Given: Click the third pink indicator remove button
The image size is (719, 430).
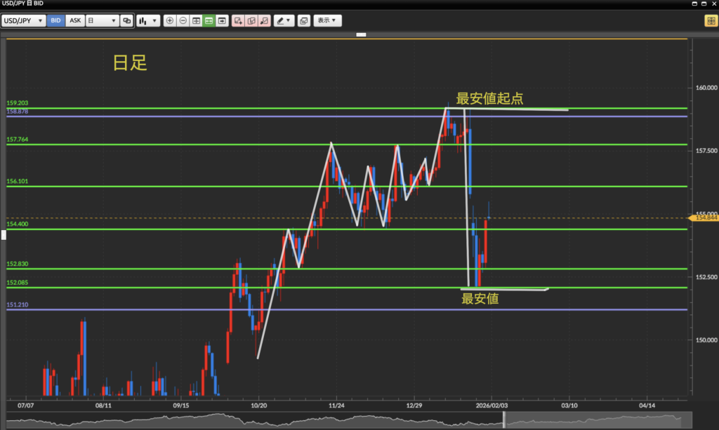Looking at the screenshot, I should [264, 21].
